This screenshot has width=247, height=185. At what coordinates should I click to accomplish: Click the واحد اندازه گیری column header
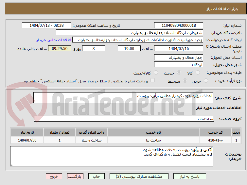point(92,132)
